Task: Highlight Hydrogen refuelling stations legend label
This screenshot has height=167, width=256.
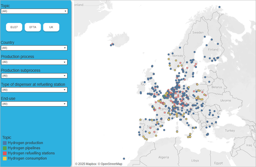Action: pyautogui.click(x=31, y=153)
